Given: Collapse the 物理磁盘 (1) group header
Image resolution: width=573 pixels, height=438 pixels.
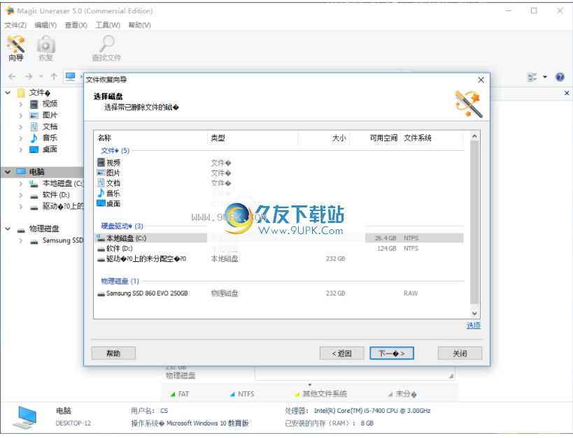Looking at the screenshot, I should tap(120, 282).
